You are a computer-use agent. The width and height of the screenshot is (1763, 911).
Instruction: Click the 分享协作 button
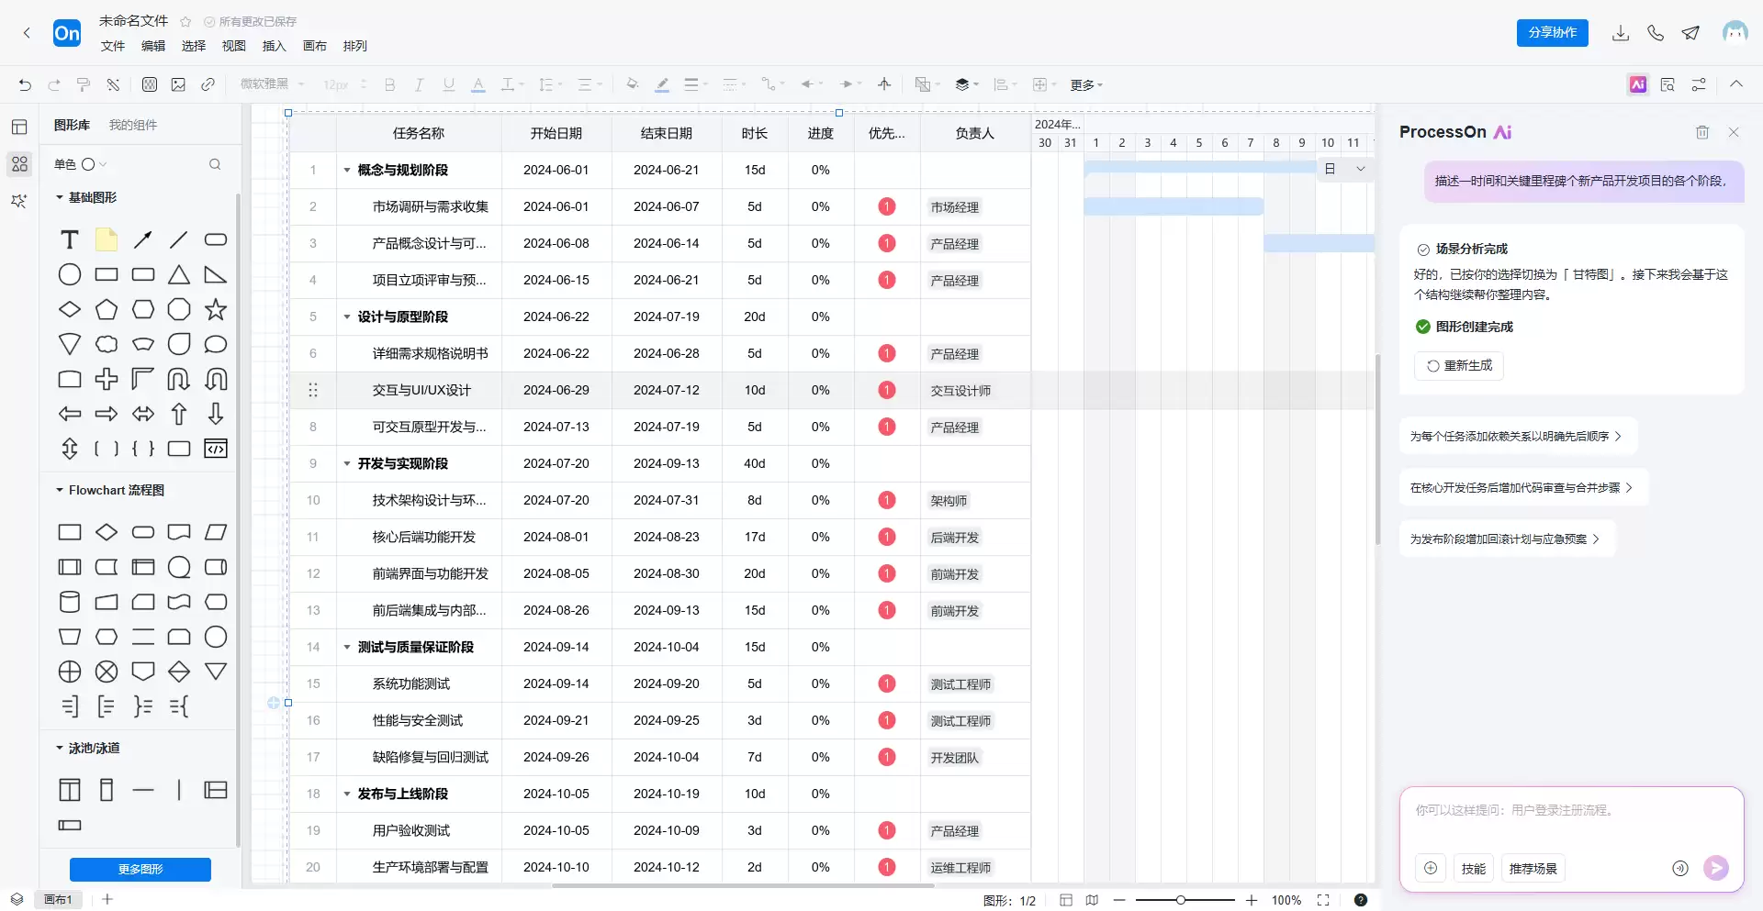(x=1553, y=32)
